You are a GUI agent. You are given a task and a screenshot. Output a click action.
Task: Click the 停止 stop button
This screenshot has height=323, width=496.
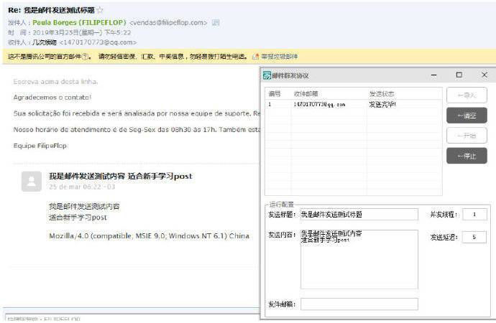point(467,156)
